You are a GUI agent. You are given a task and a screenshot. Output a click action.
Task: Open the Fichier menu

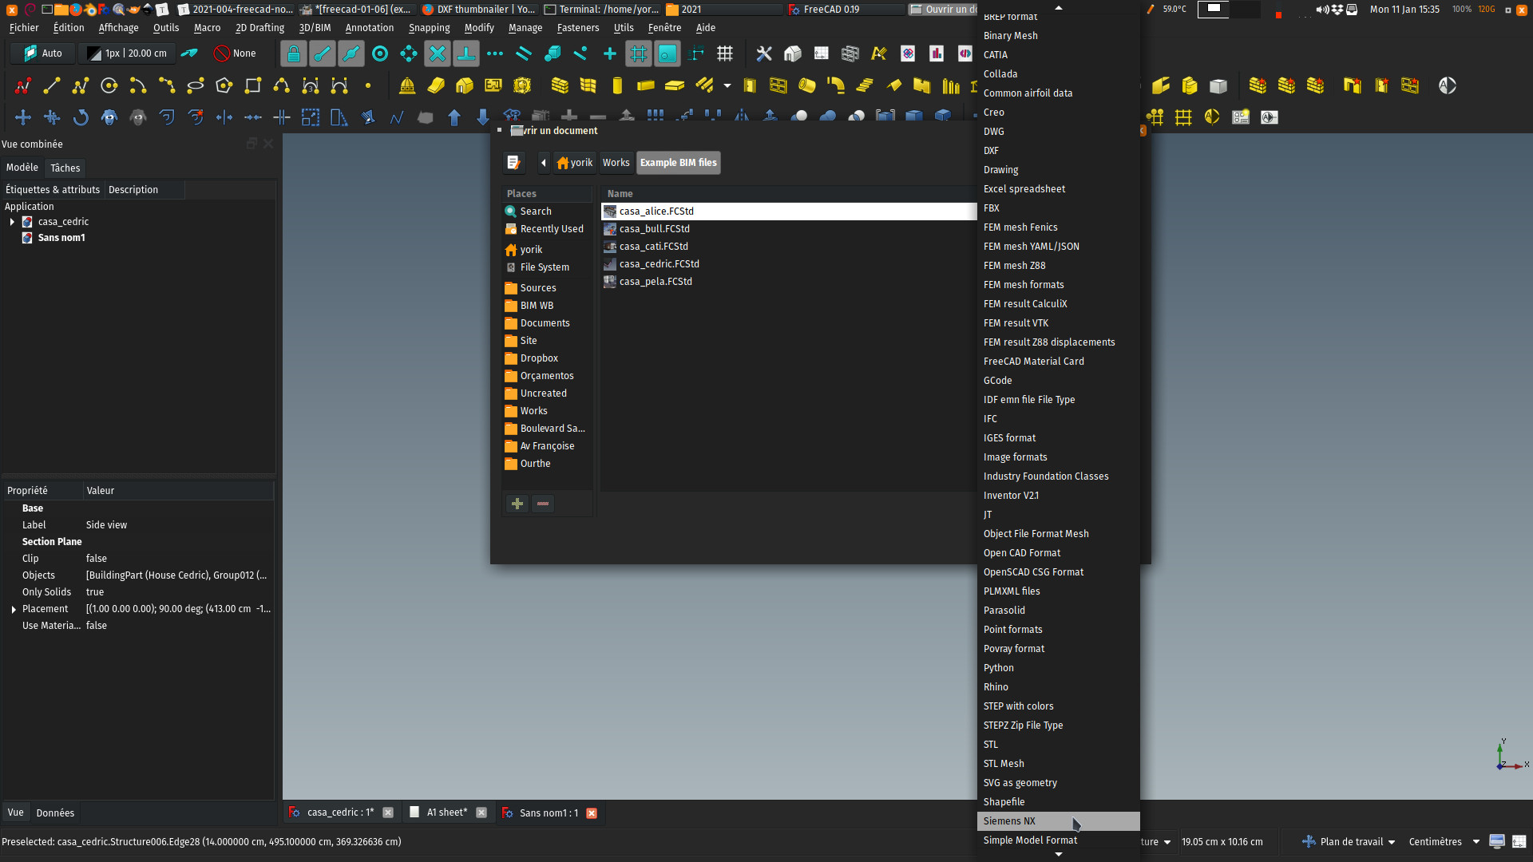tap(24, 28)
